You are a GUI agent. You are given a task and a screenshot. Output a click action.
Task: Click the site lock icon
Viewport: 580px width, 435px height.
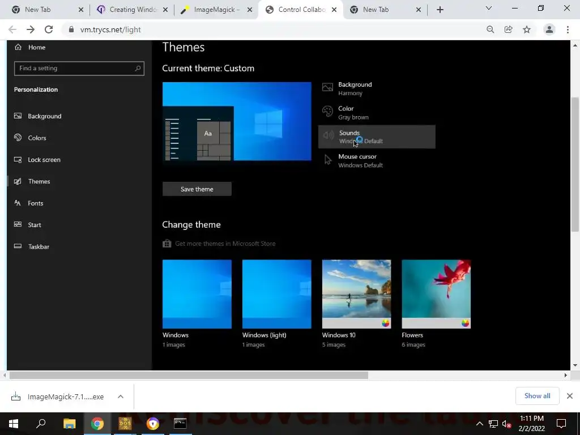click(x=71, y=29)
